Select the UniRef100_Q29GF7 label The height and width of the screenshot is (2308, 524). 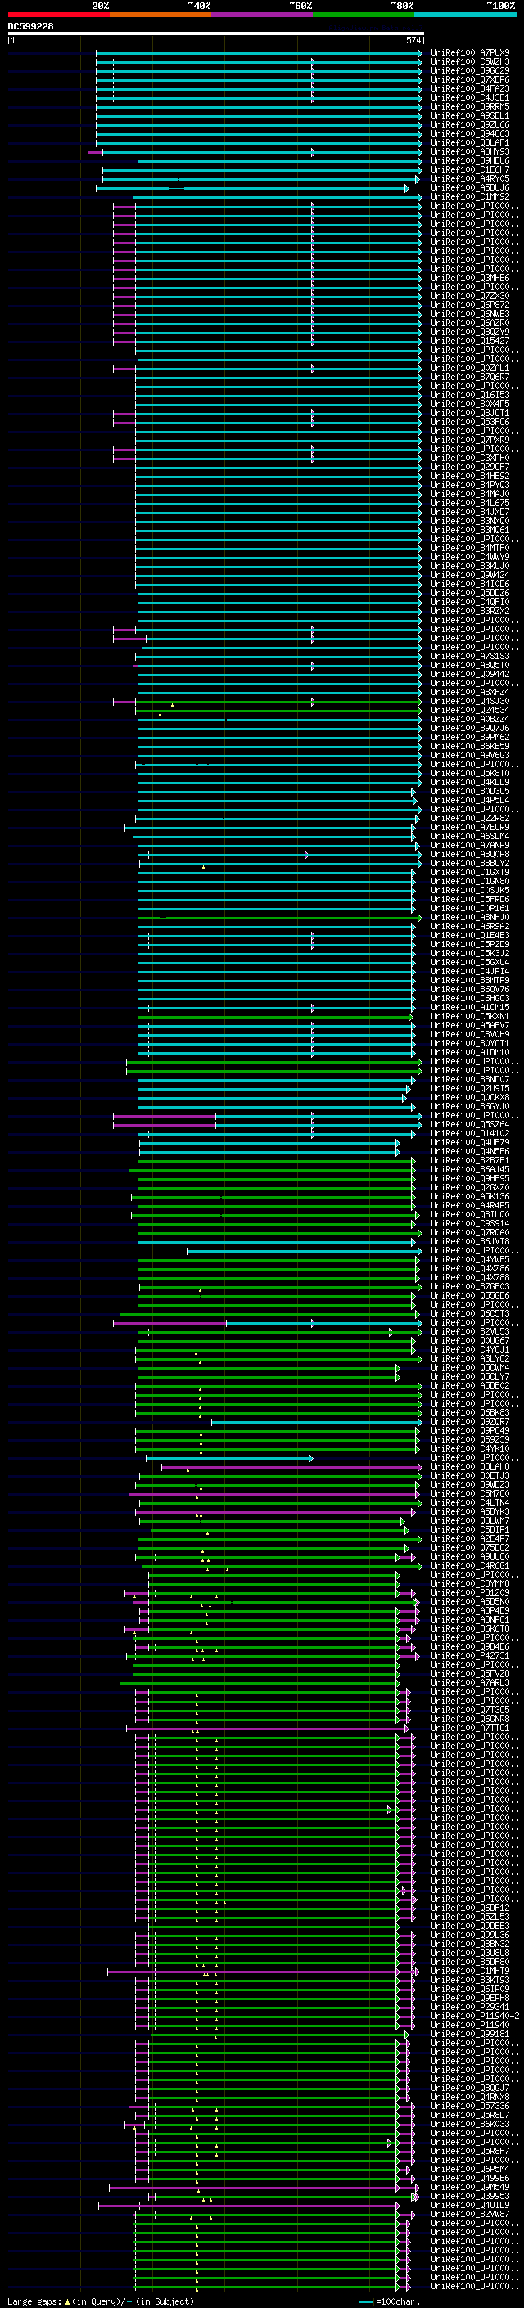click(470, 467)
